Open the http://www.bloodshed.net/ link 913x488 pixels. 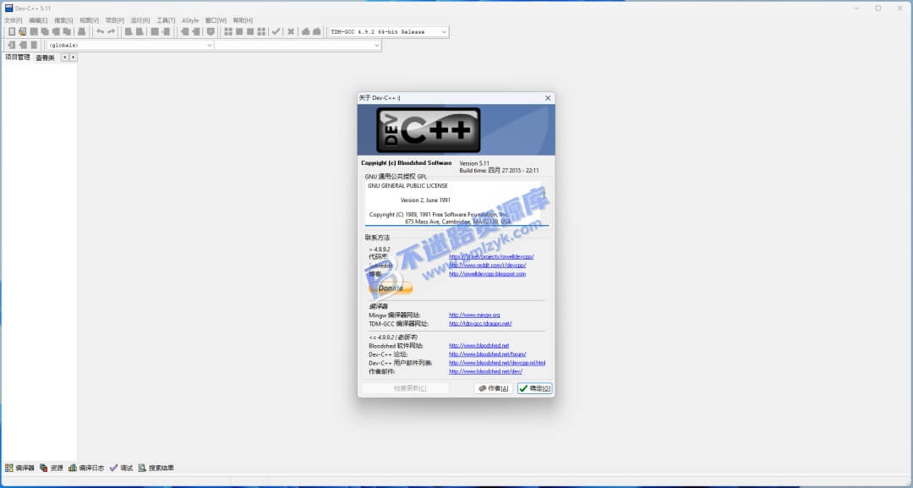[x=478, y=345]
